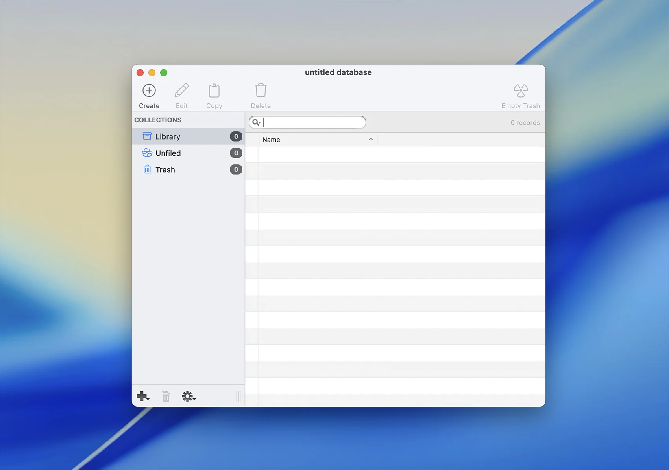
Task: Grab the sidebar resize handle
Action: pyautogui.click(x=238, y=396)
